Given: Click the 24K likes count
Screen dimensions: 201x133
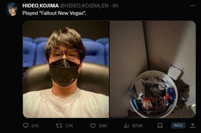Looking at the screenshot, I should coord(103,126).
